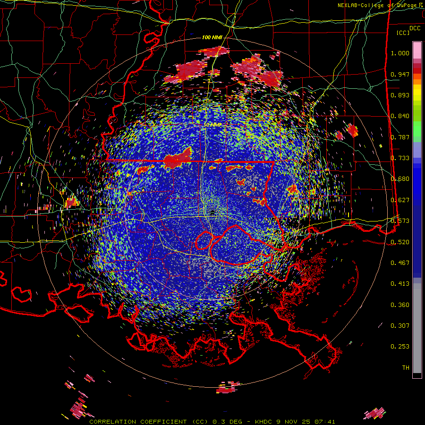Click the 100 NMI range ring label

212,37
